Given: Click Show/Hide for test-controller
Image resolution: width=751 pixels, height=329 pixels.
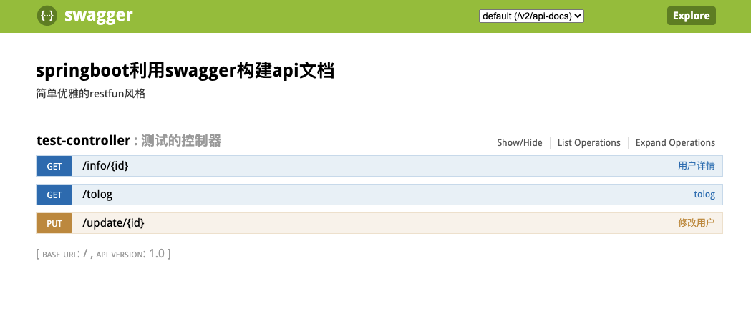Looking at the screenshot, I should [x=520, y=142].
